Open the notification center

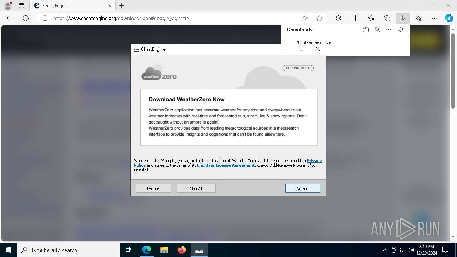pyautogui.click(x=445, y=250)
